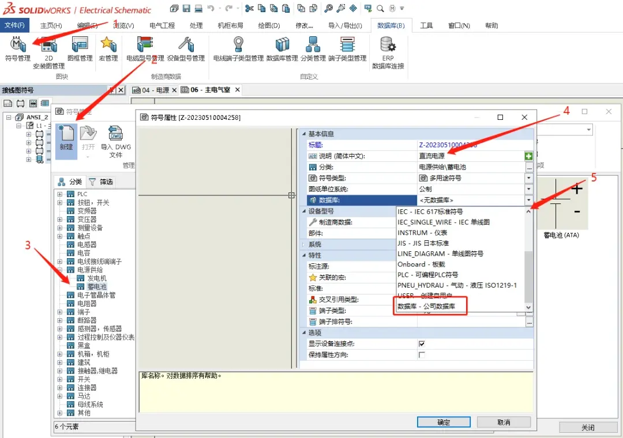Expand the 变压器 category node

click(x=59, y=219)
